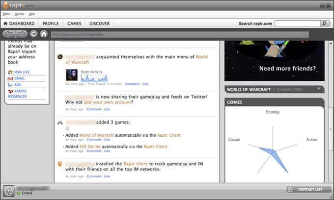Viewport: 334px width, 200px height.
Task: Like the Added EVE Online entry
Action: (x=107, y=151)
